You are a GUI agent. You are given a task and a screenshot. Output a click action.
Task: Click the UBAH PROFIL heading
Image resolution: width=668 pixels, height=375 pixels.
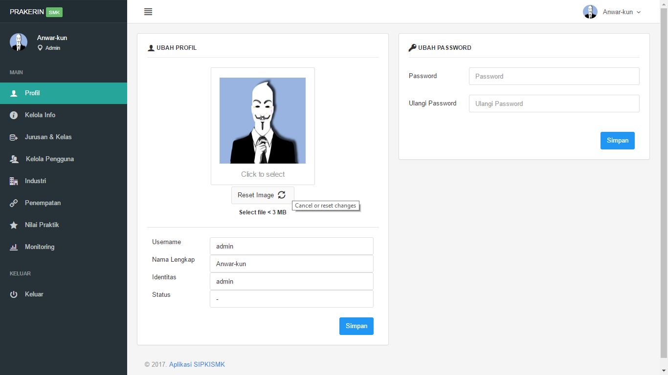click(x=177, y=48)
